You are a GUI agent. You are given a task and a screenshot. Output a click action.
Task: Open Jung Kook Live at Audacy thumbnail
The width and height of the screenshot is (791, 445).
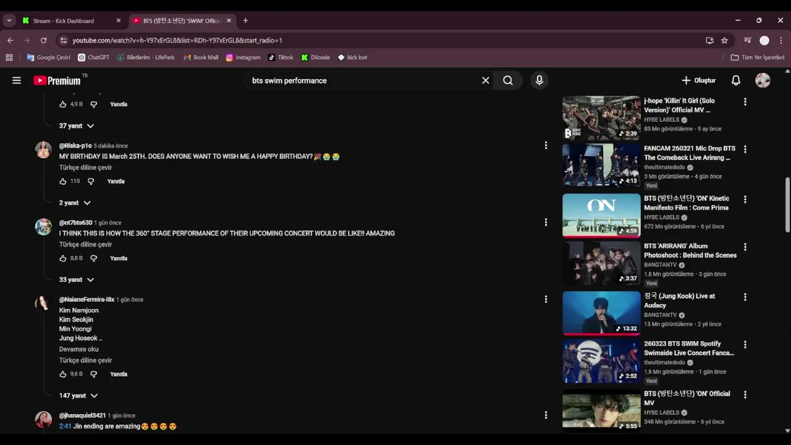pos(601,313)
